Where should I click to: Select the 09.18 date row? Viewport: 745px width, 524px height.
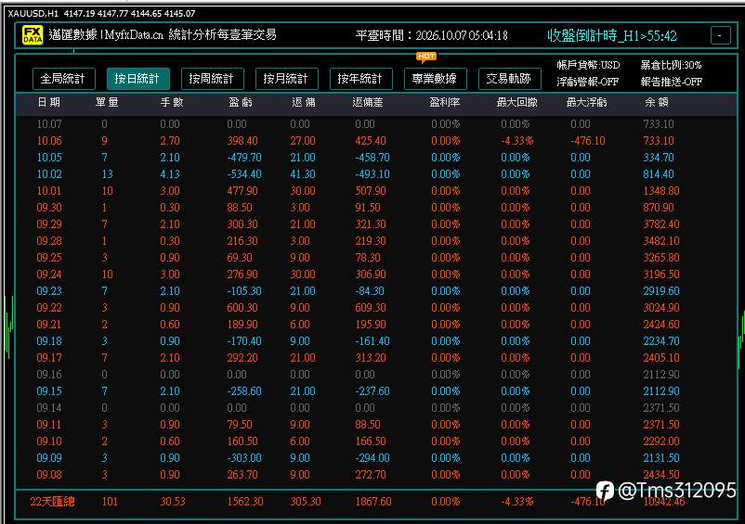click(x=375, y=341)
